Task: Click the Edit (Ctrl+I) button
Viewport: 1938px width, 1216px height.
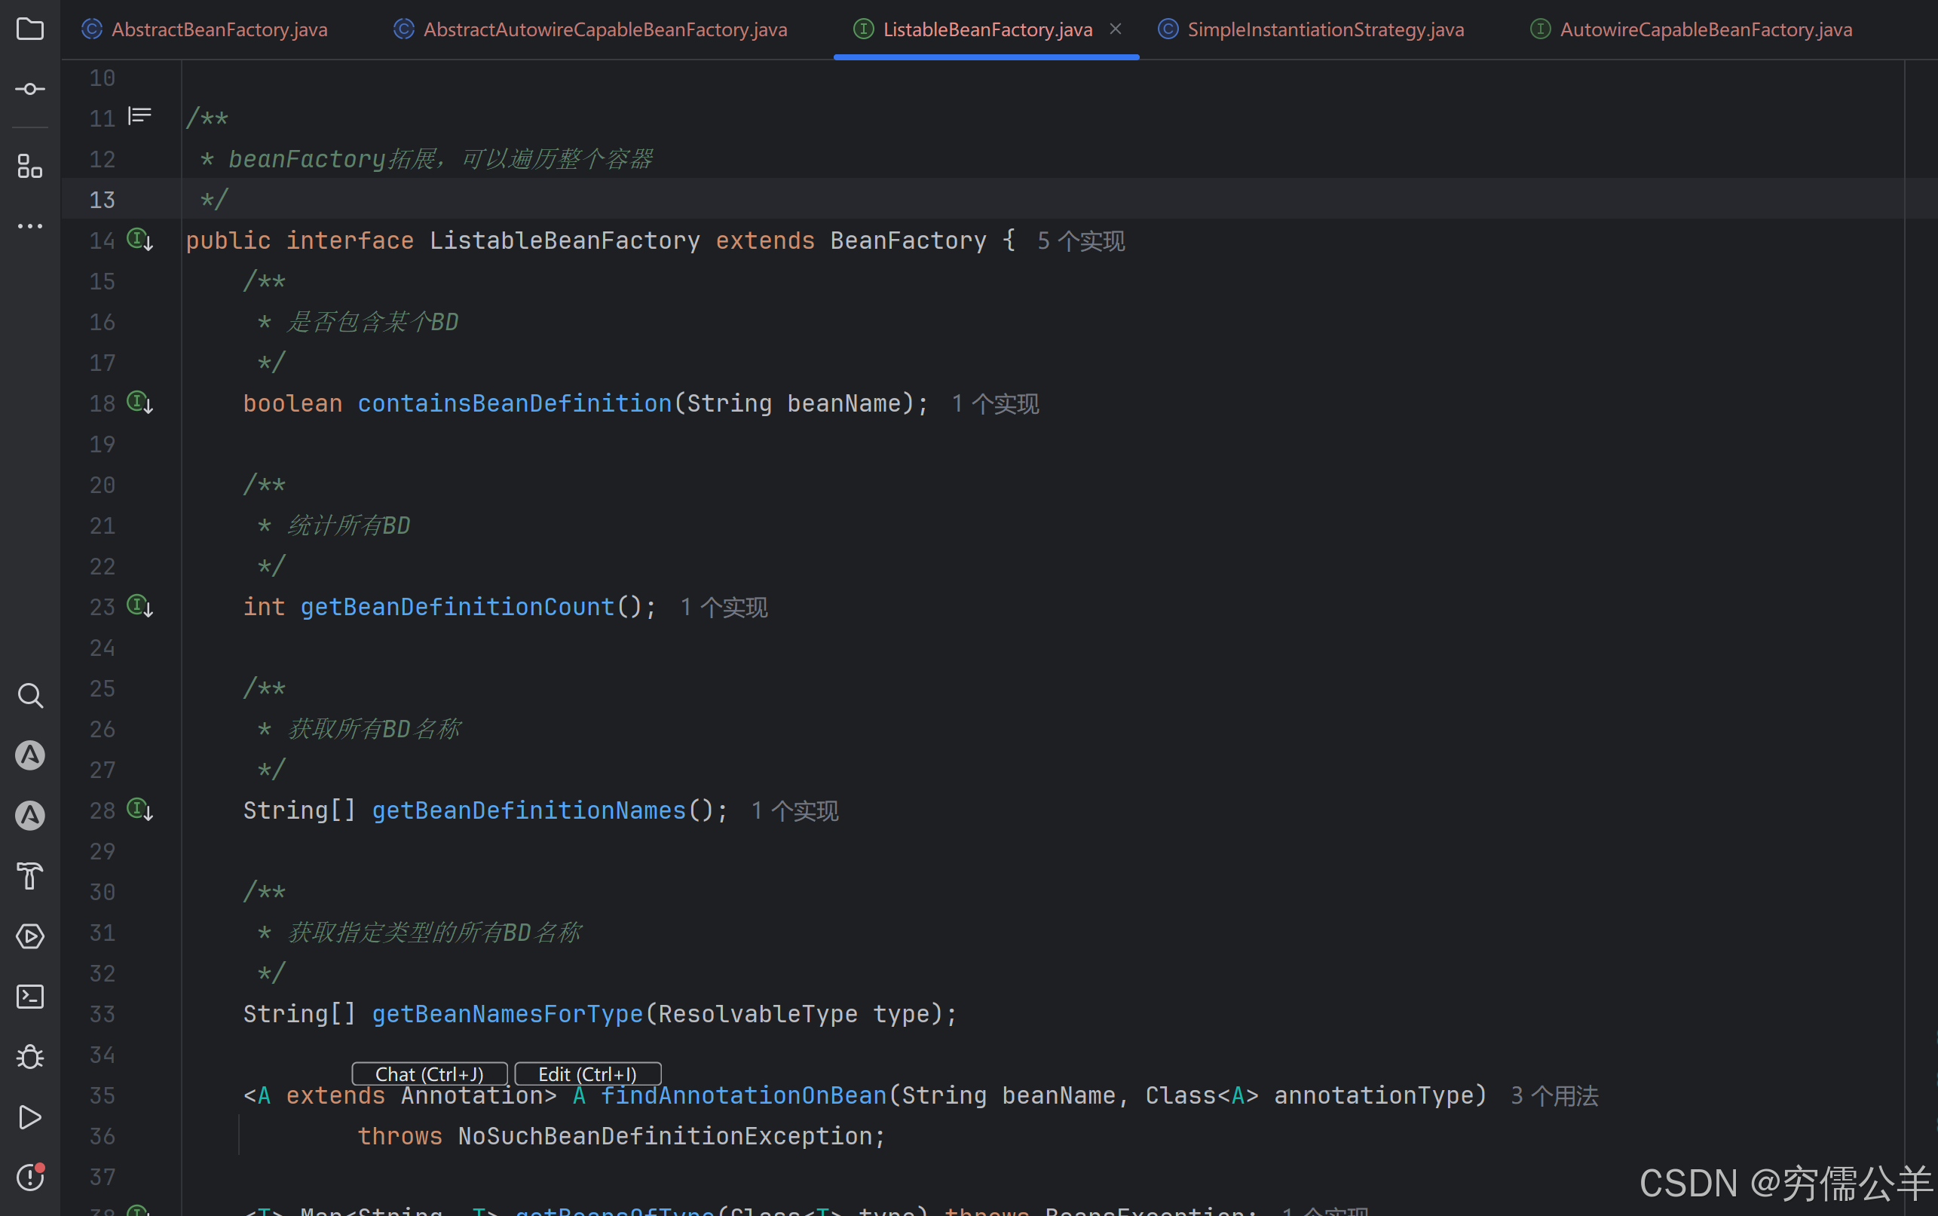Action: (587, 1074)
